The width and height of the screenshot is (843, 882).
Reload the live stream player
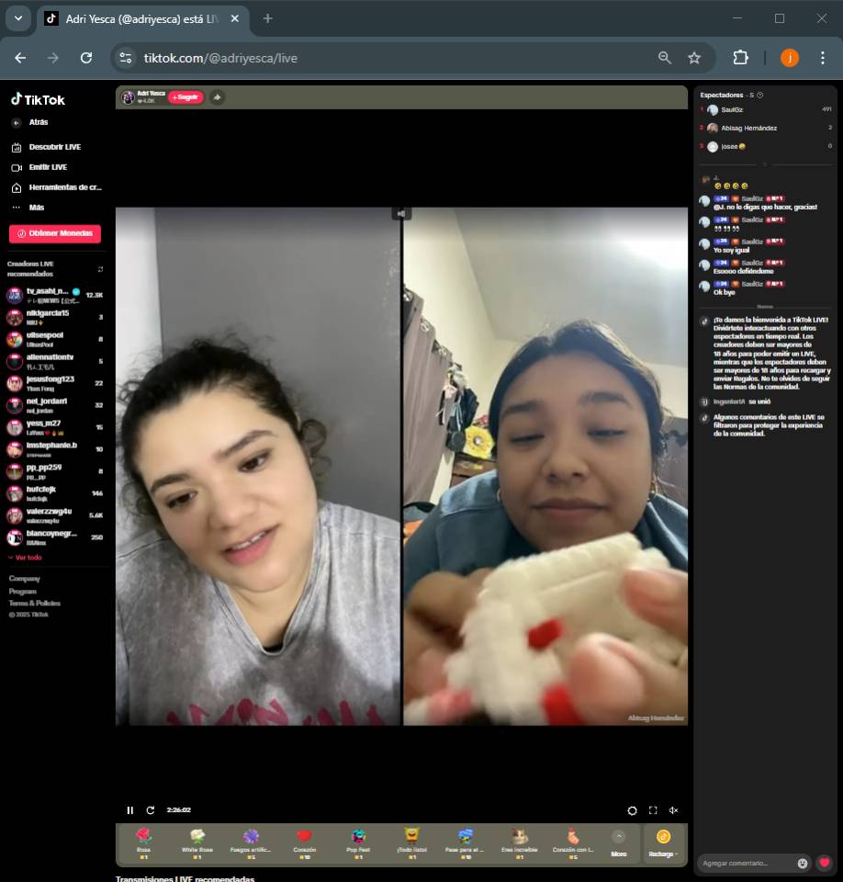[151, 810]
